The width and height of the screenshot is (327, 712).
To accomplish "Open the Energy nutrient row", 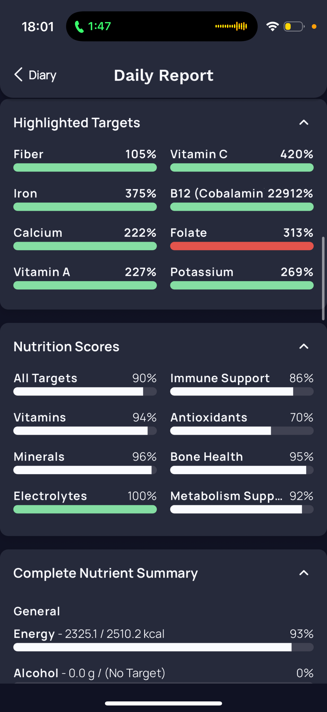I will tap(163, 639).
